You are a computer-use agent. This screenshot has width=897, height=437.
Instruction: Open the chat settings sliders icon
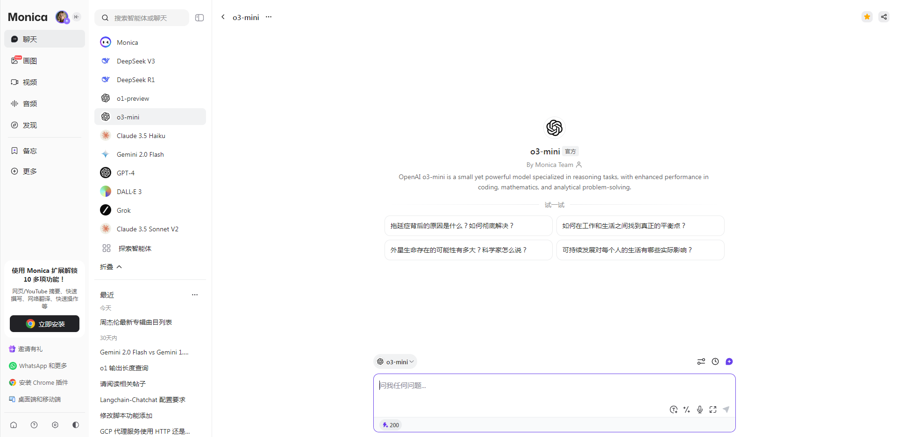[701, 361]
